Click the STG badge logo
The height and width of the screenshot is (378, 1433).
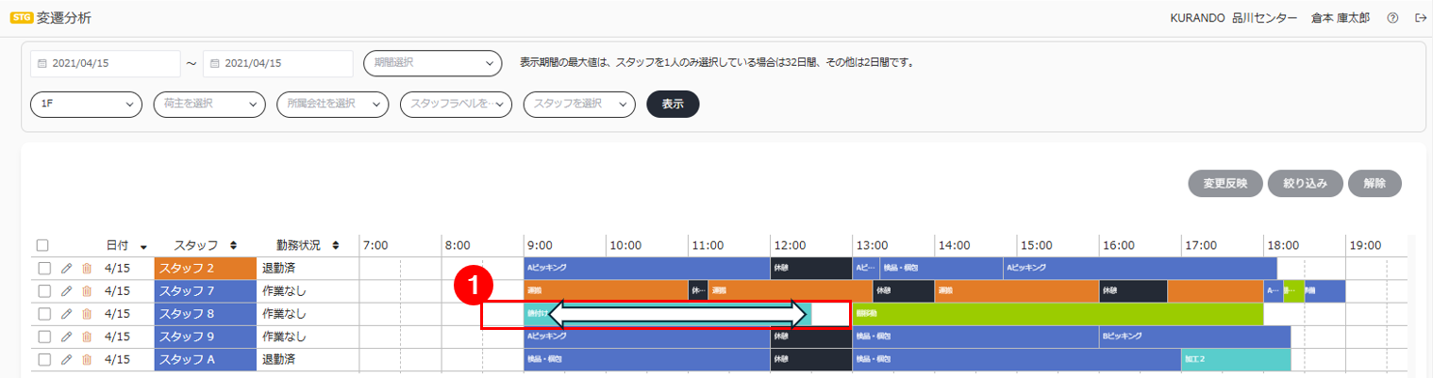click(21, 18)
